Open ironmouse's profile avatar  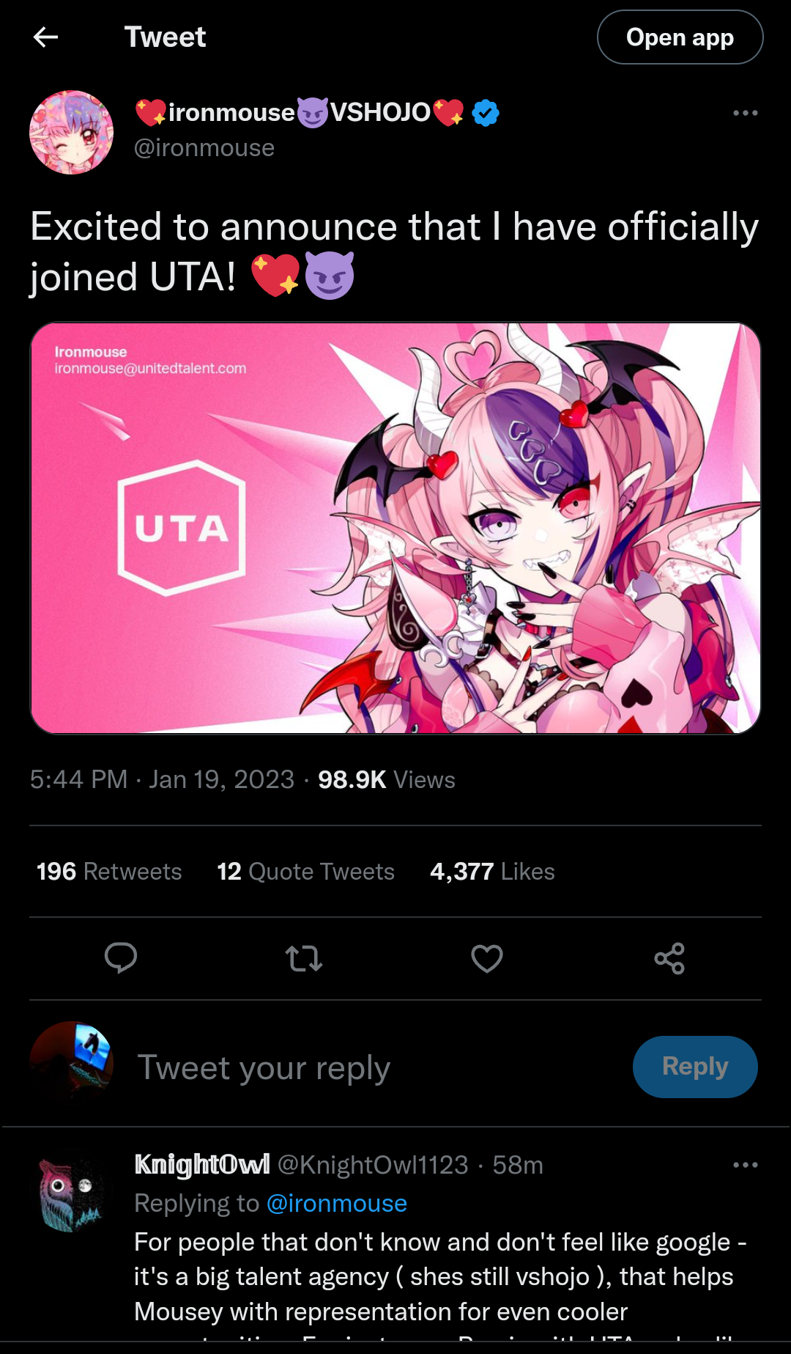[71, 132]
